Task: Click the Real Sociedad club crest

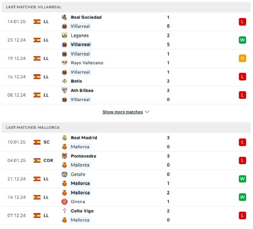Action: [64, 17]
